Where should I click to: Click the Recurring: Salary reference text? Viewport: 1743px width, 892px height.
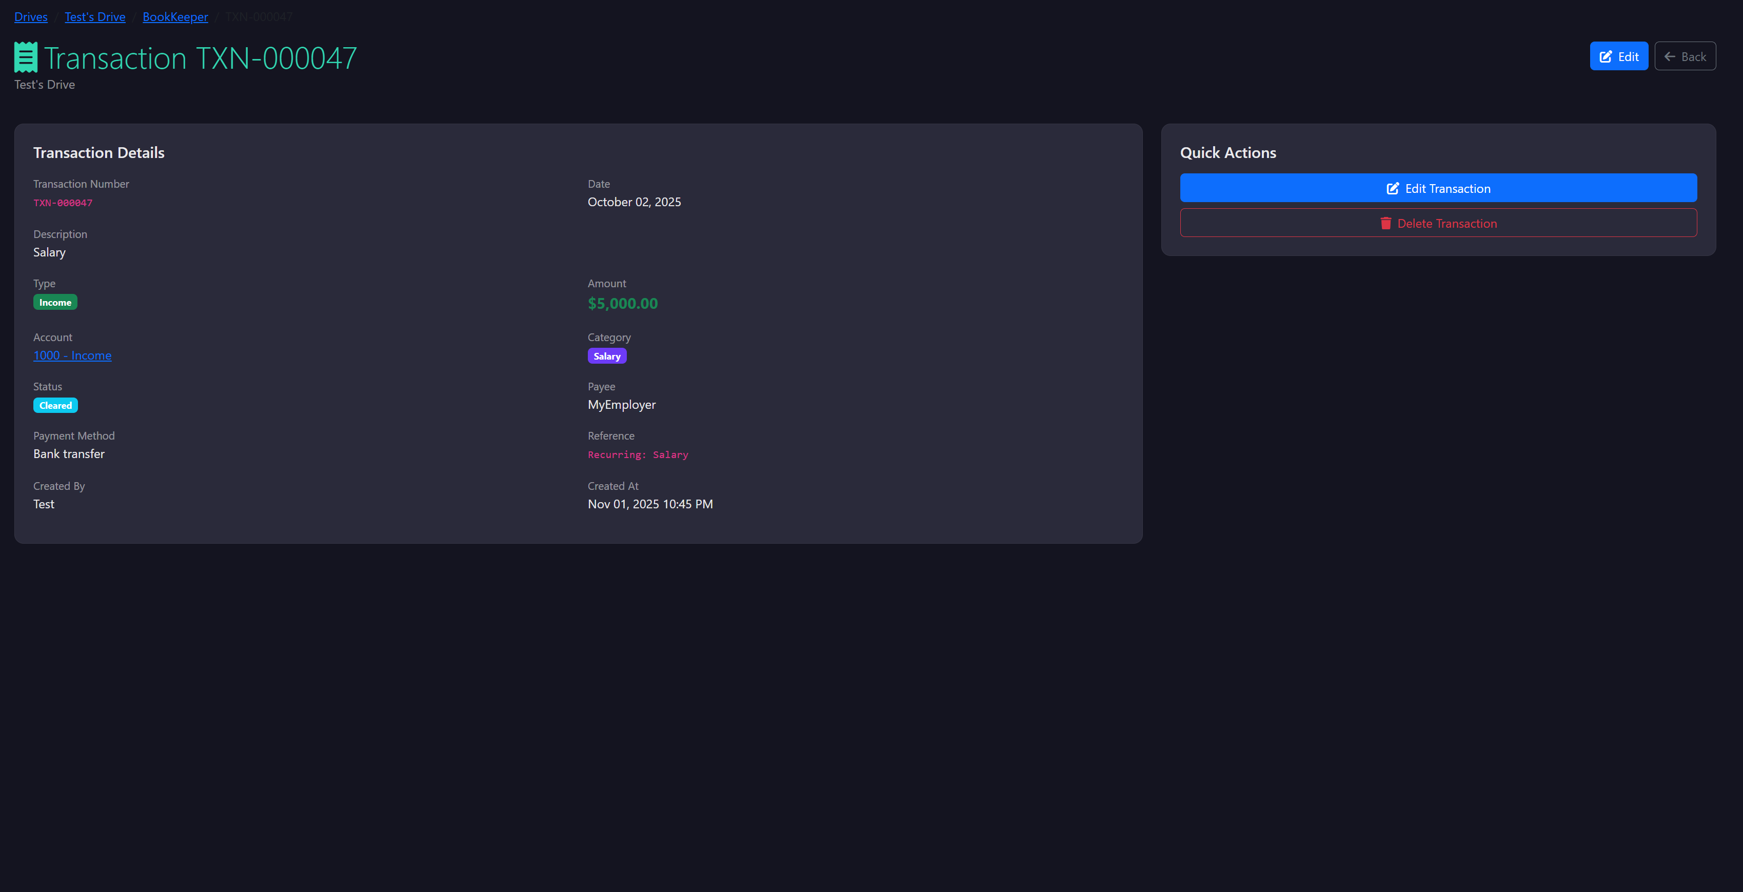coord(637,454)
